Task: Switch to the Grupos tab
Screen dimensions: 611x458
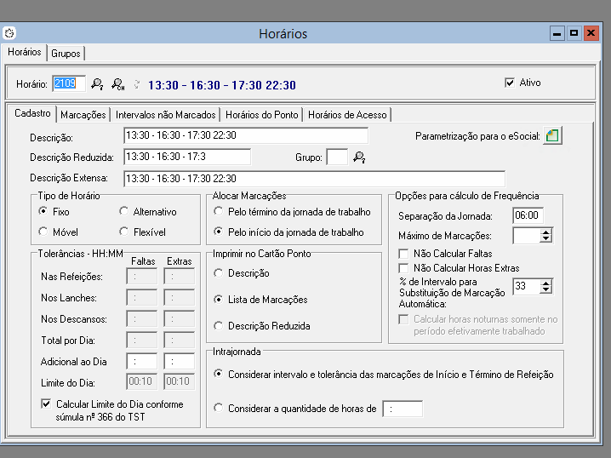Action: pyautogui.click(x=66, y=53)
